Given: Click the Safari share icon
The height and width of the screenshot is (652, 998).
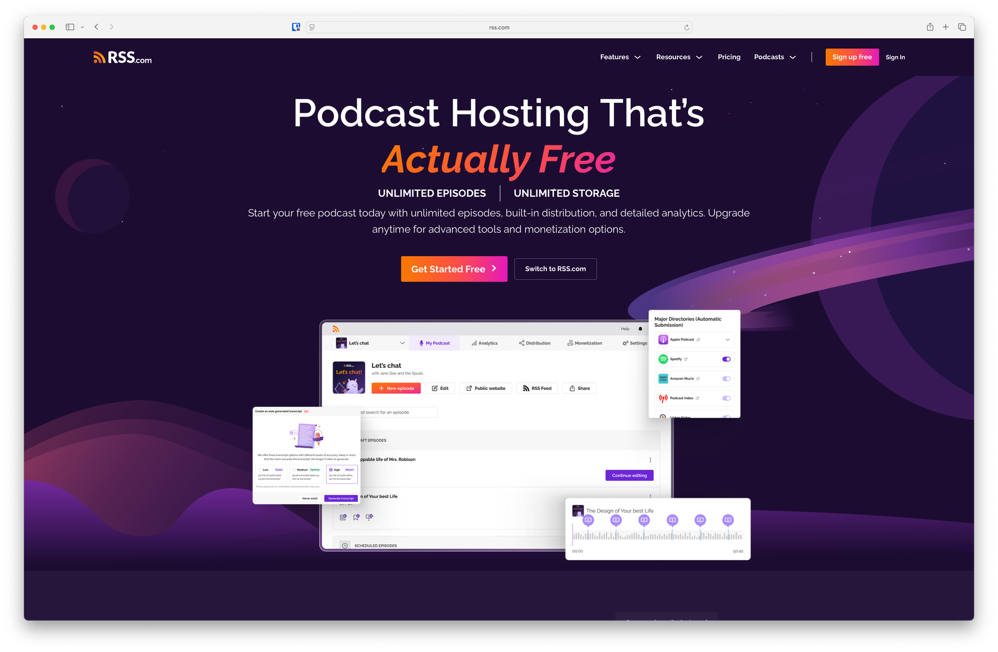Looking at the screenshot, I should [930, 27].
